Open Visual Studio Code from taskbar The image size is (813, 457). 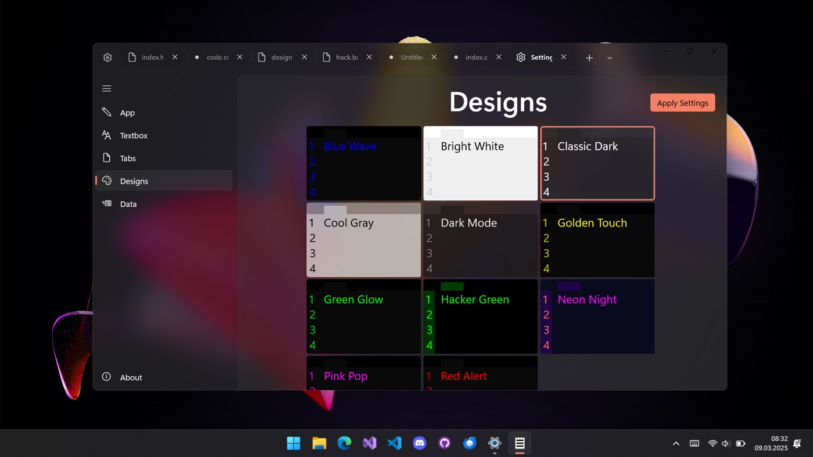(x=395, y=443)
